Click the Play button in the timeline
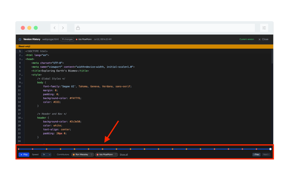 pos(24,155)
